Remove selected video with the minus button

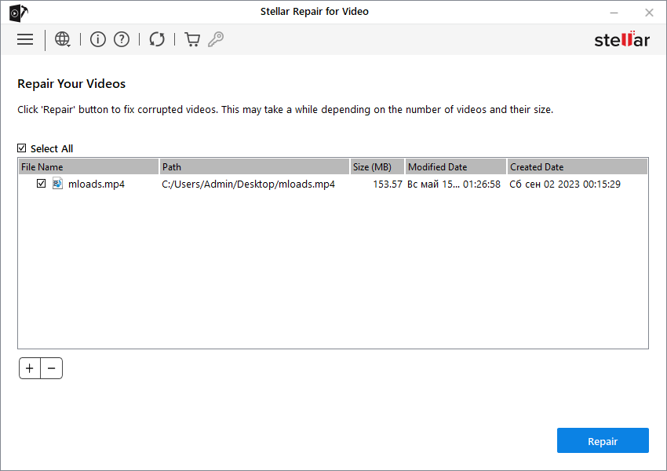[x=52, y=367]
